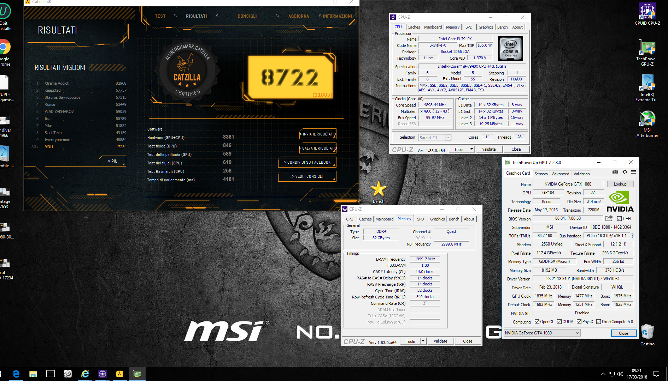
Task: Open Bench tab in top CPU-Z window
Action: [x=502, y=27]
